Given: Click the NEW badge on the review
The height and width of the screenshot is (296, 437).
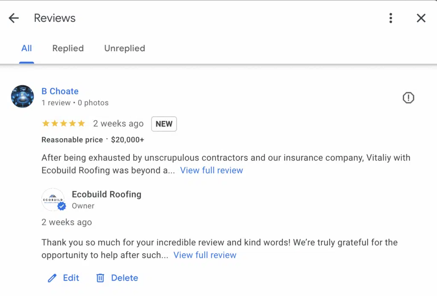Looking at the screenshot, I should coord(164,124).
